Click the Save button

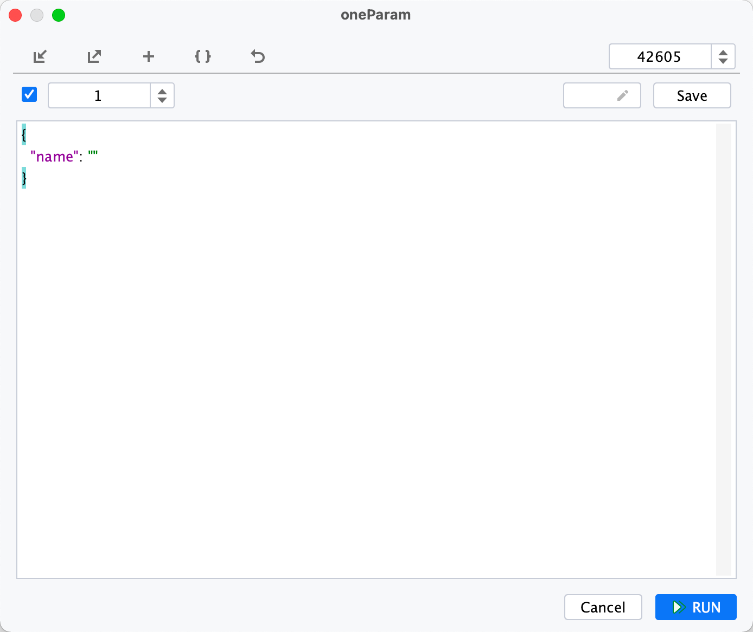coord(692,95)
